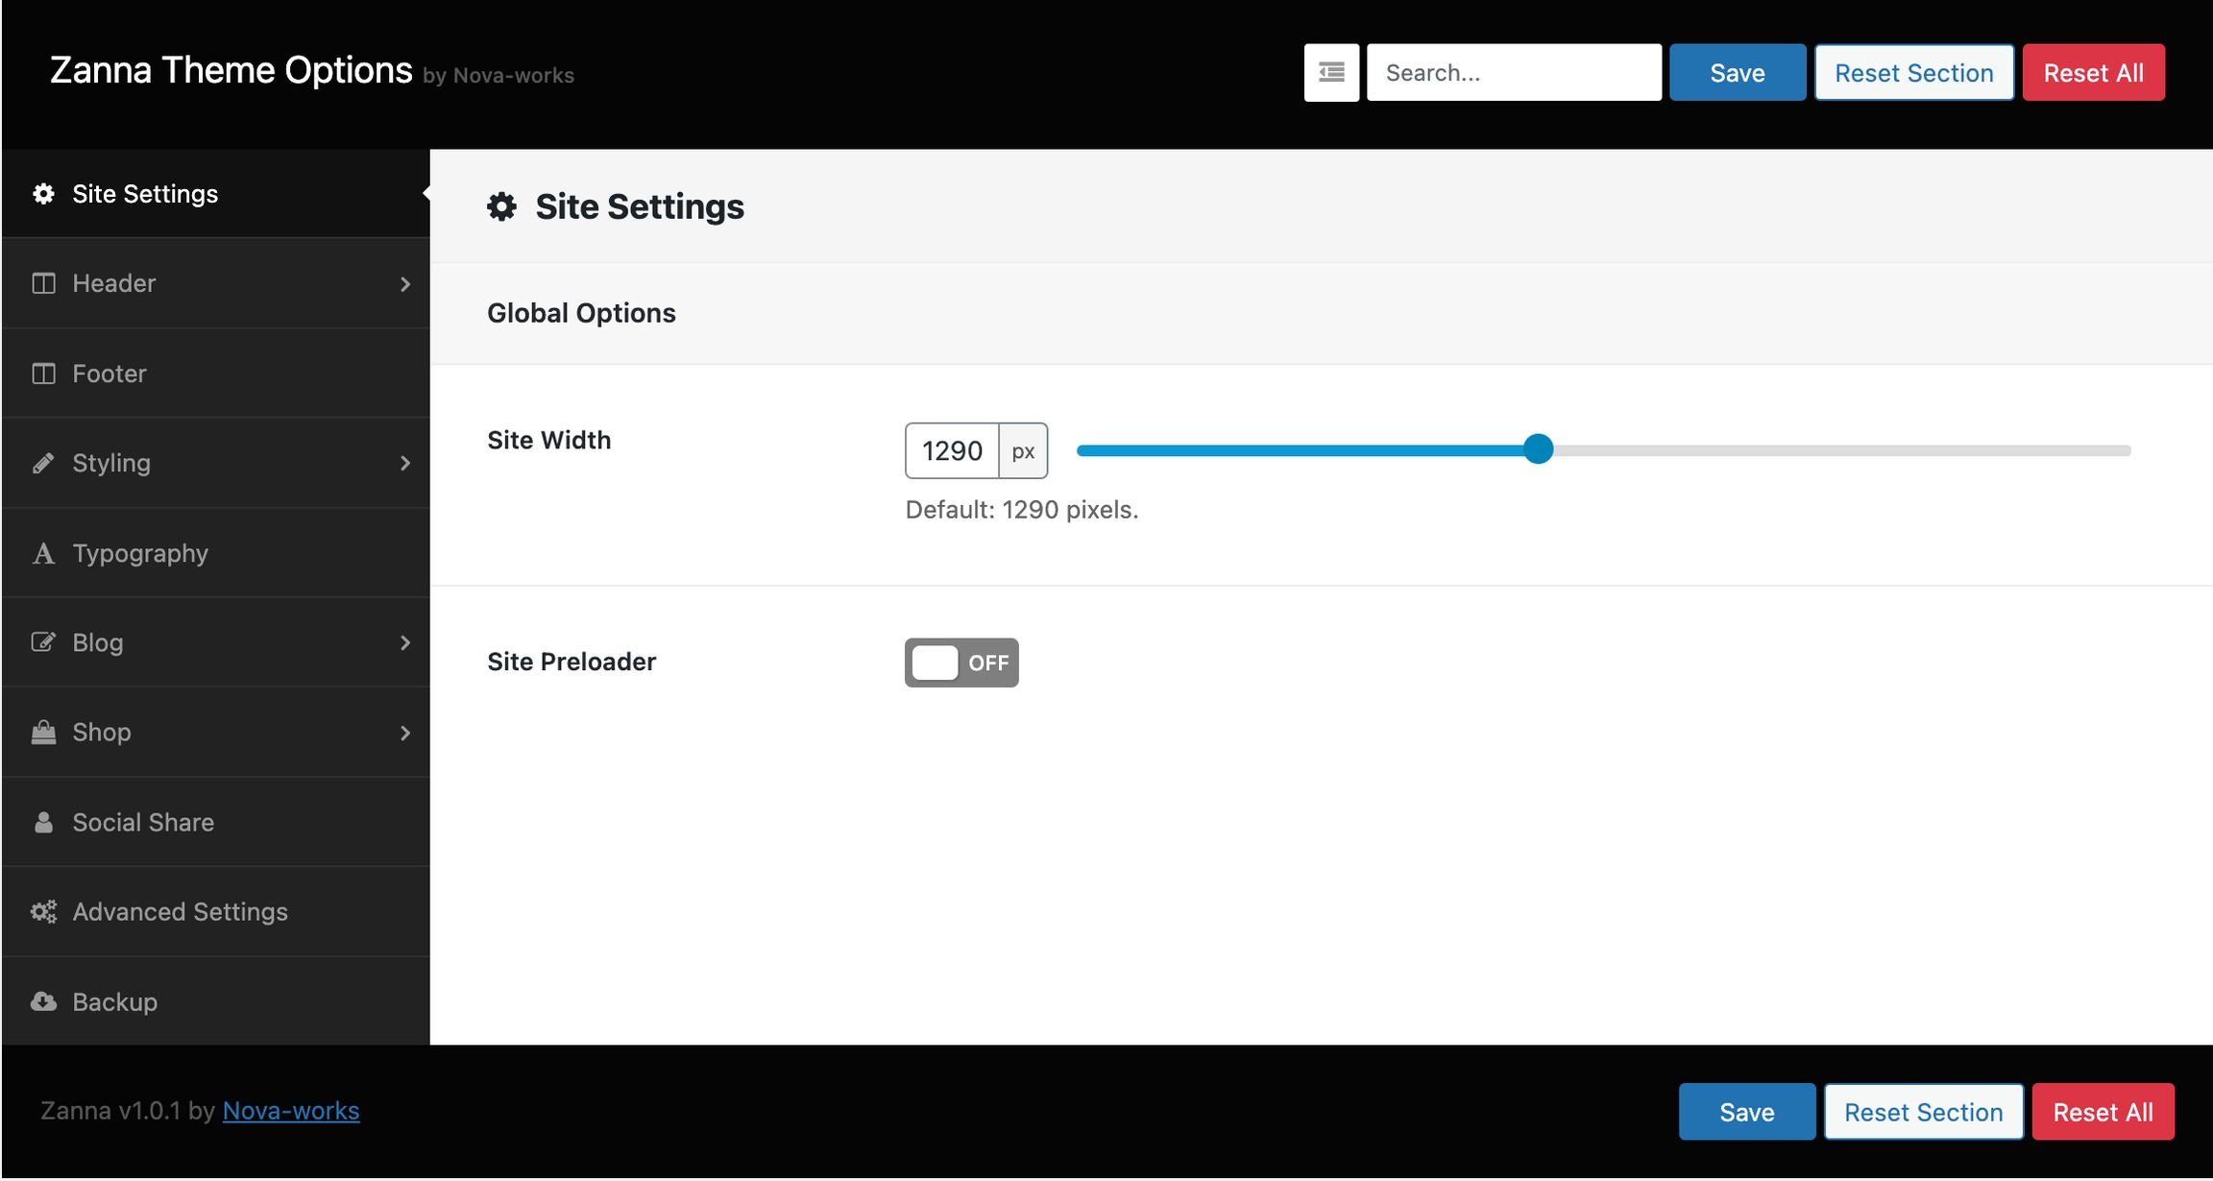Click the expand-all sections icon button
The height and width of the screenshot is (1181, 2213).
[x=1331, y=72]
